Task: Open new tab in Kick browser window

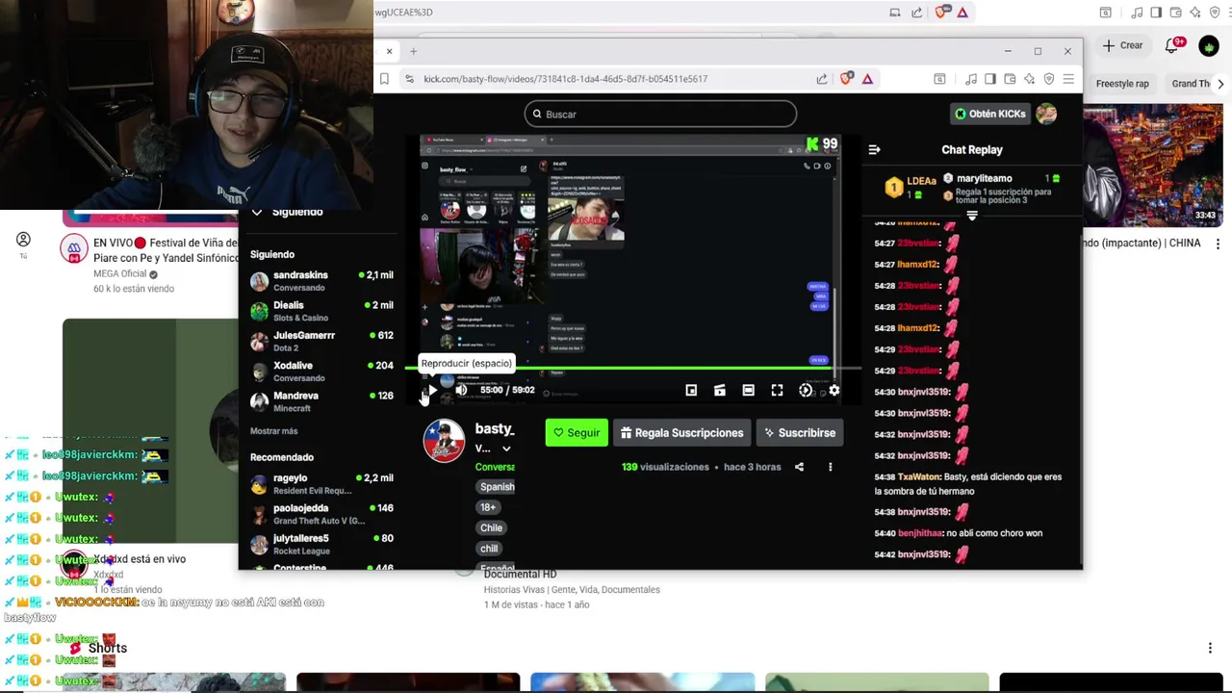Action: coord(413,51)
